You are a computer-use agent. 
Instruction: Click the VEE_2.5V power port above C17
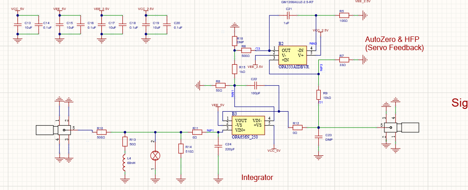point(101,10)
